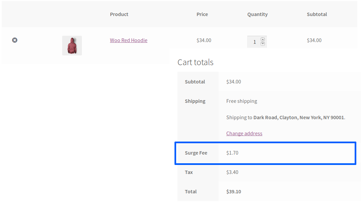Click the Price column header
This screenshot has width=361, height=203.
click(x=202, y=14)
